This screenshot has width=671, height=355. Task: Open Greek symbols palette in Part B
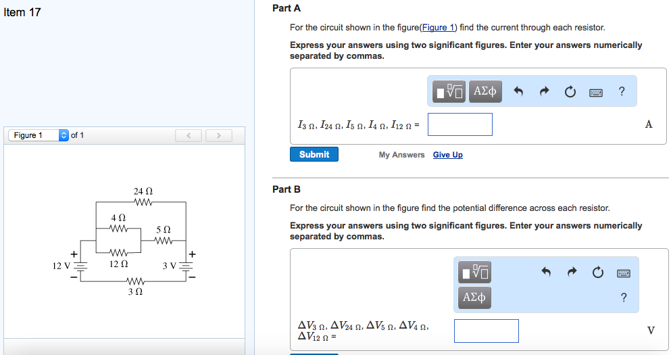[x=475, y=297]
